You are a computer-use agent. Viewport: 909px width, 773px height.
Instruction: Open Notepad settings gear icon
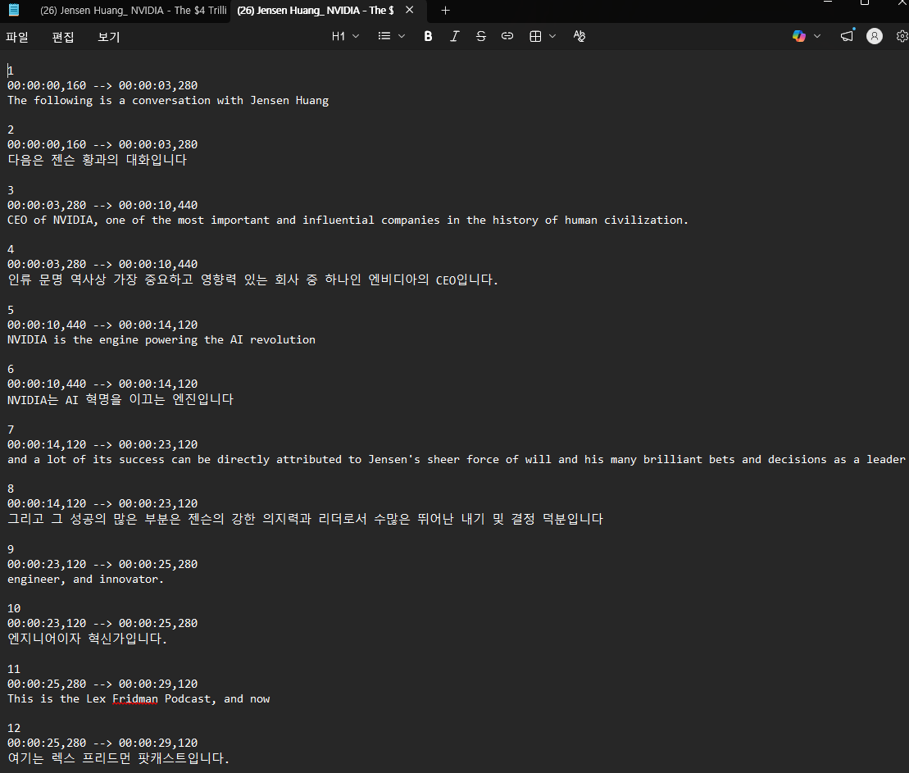pyautogui.click(x=902, y=36)
